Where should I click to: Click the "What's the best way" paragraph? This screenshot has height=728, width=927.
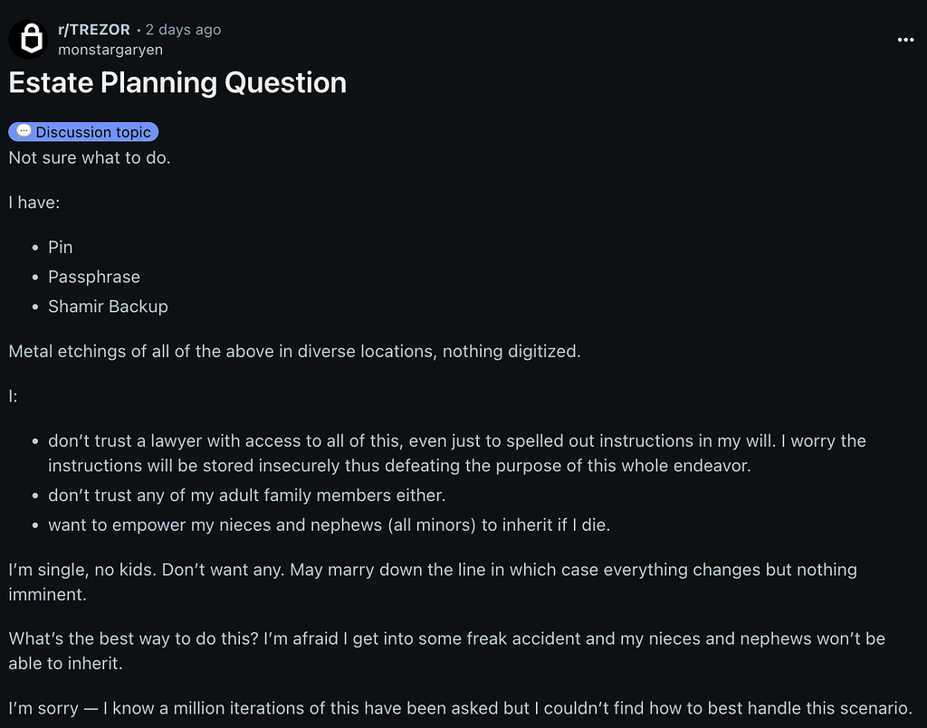(447, 650)
